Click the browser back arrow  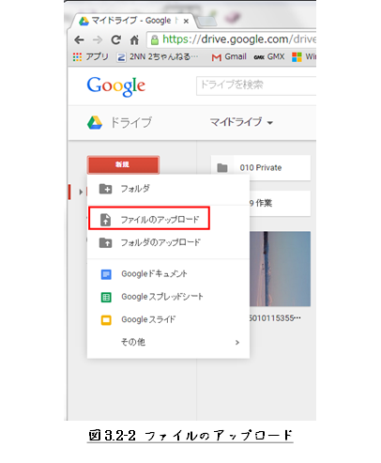coord(79,39)
